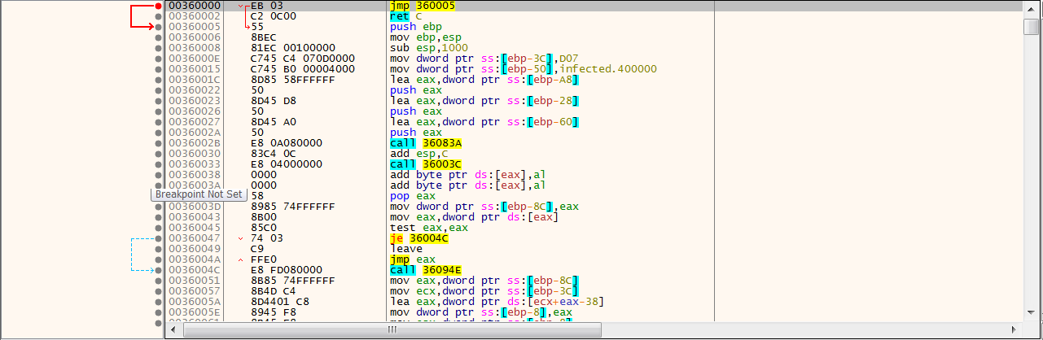Click the 'lea eax,[ebp-28]' instruction
This screenshot has width=1043, height=340.
pyautogui.click(x=485, y=101)
